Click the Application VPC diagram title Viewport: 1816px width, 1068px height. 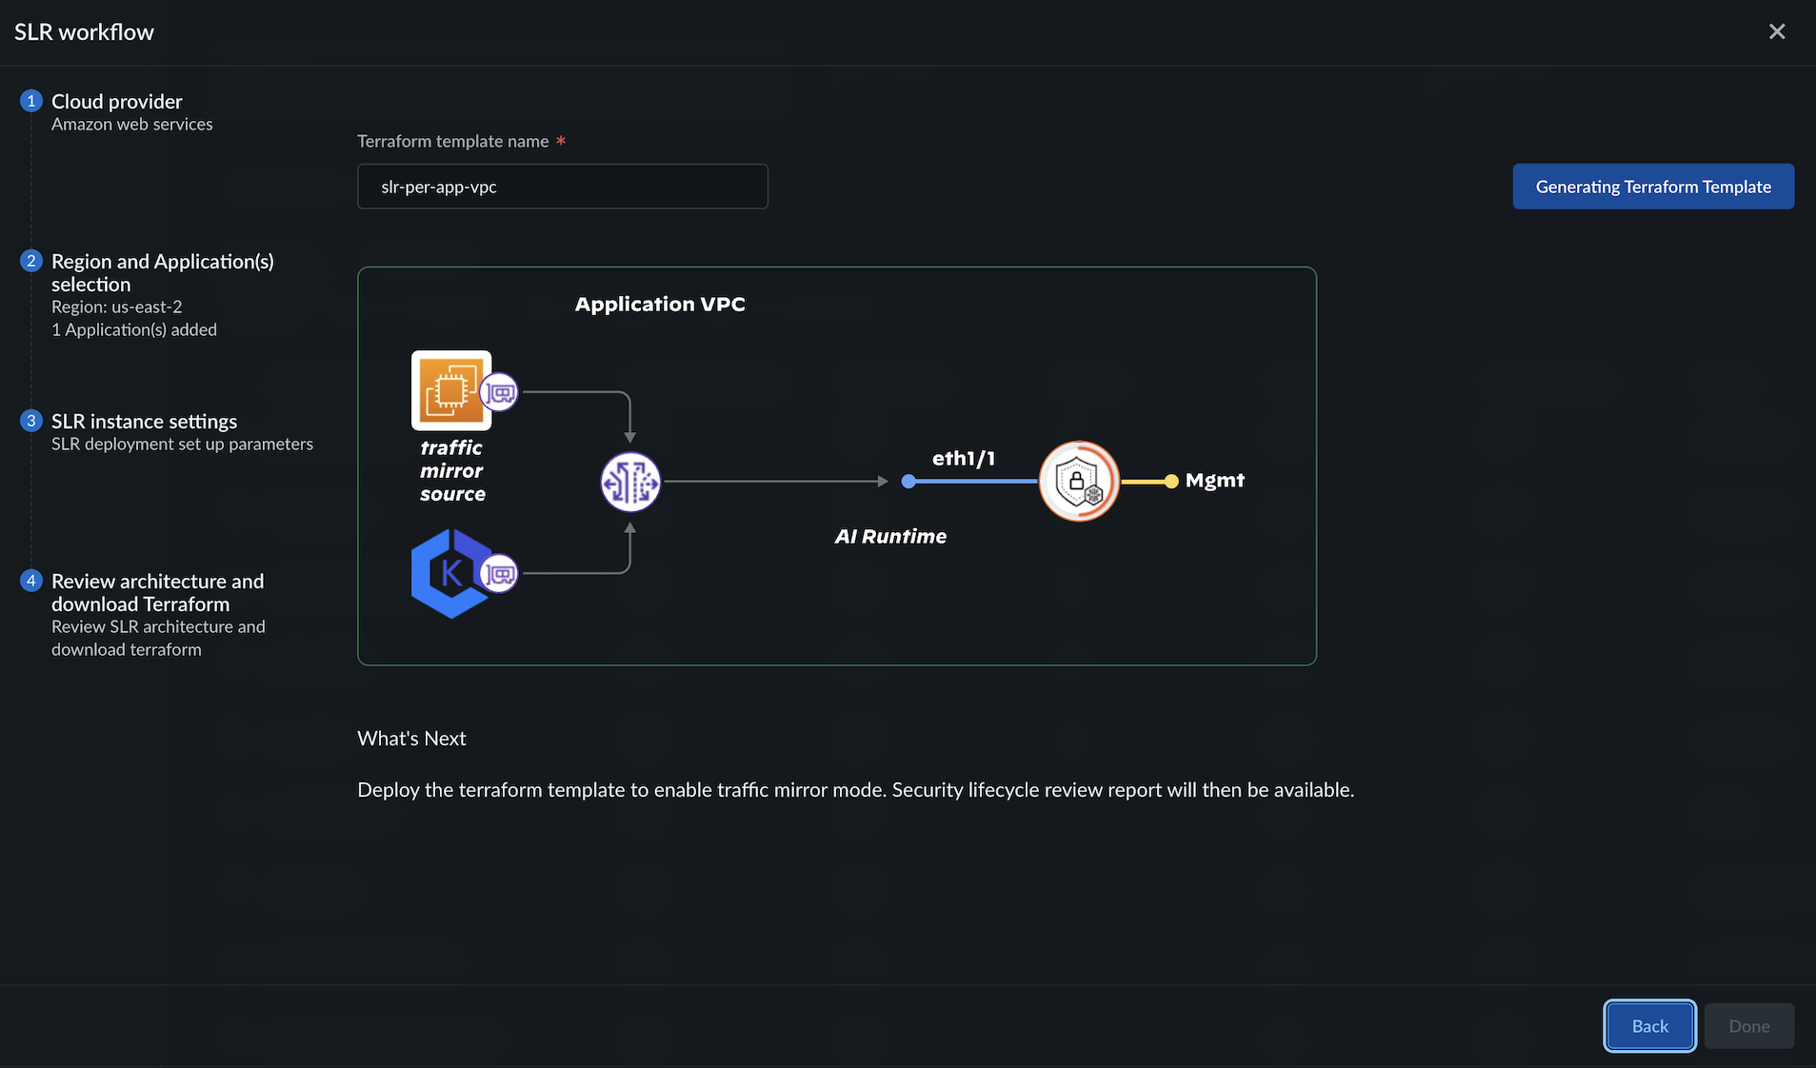click(x=660, y=305)
